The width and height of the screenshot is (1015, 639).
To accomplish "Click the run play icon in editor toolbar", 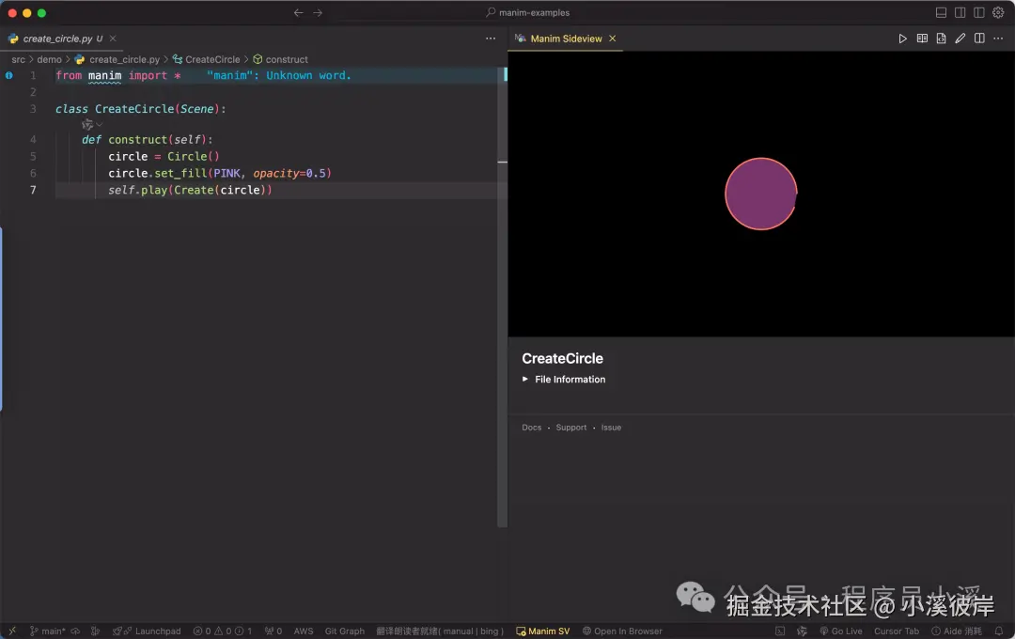I will [902, 39].
